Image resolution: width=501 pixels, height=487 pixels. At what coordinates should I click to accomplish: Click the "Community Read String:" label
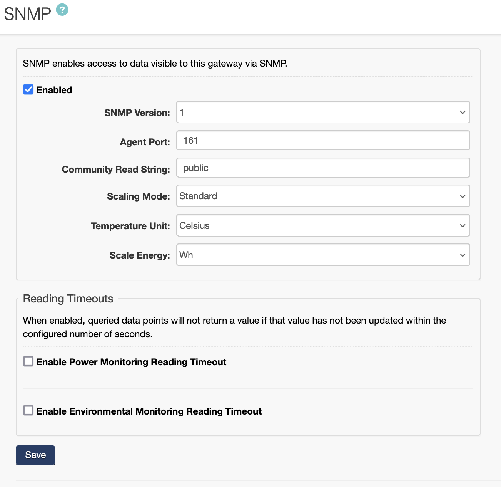[x=116, y=170]
